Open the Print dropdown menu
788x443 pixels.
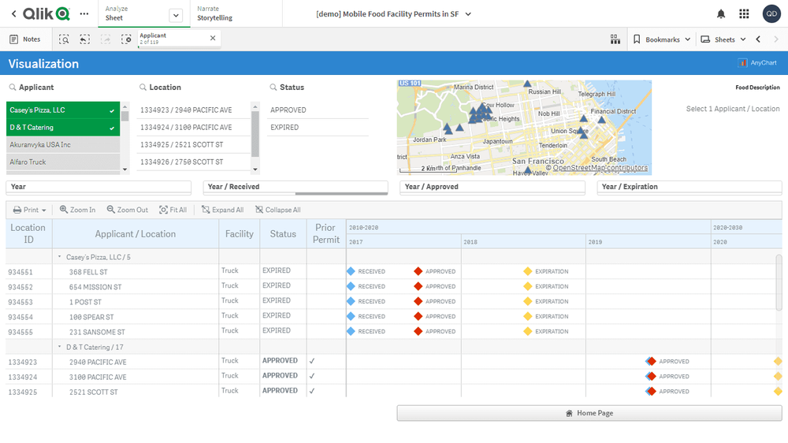coord(29,210)
